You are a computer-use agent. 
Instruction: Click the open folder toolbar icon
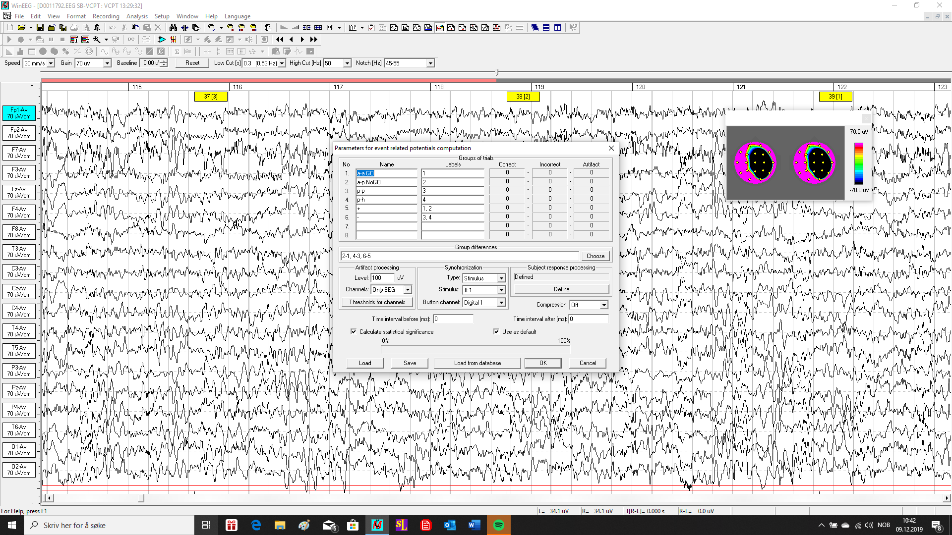coord(21,28)
